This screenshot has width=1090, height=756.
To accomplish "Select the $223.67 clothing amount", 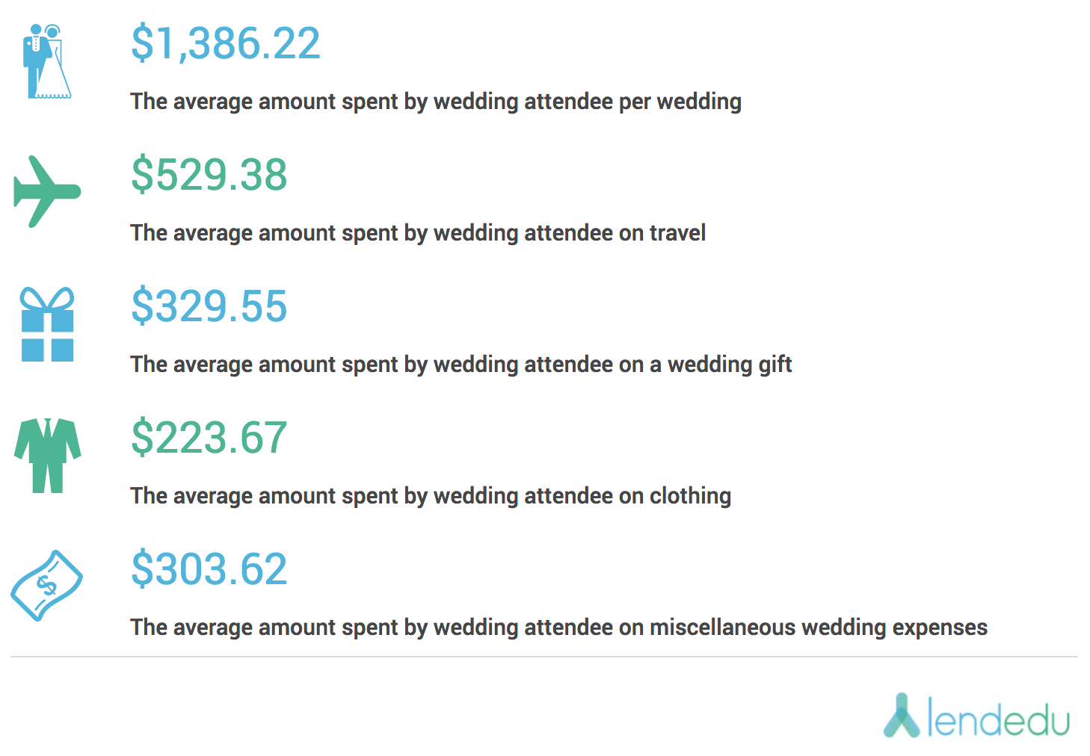I will 209,438.
